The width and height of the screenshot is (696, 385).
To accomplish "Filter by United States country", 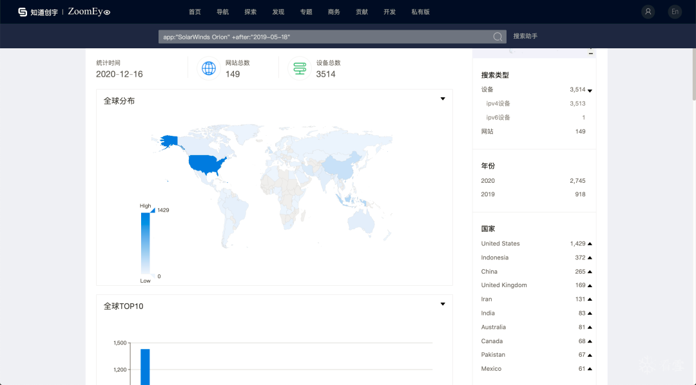I will (x=500, y=243).
